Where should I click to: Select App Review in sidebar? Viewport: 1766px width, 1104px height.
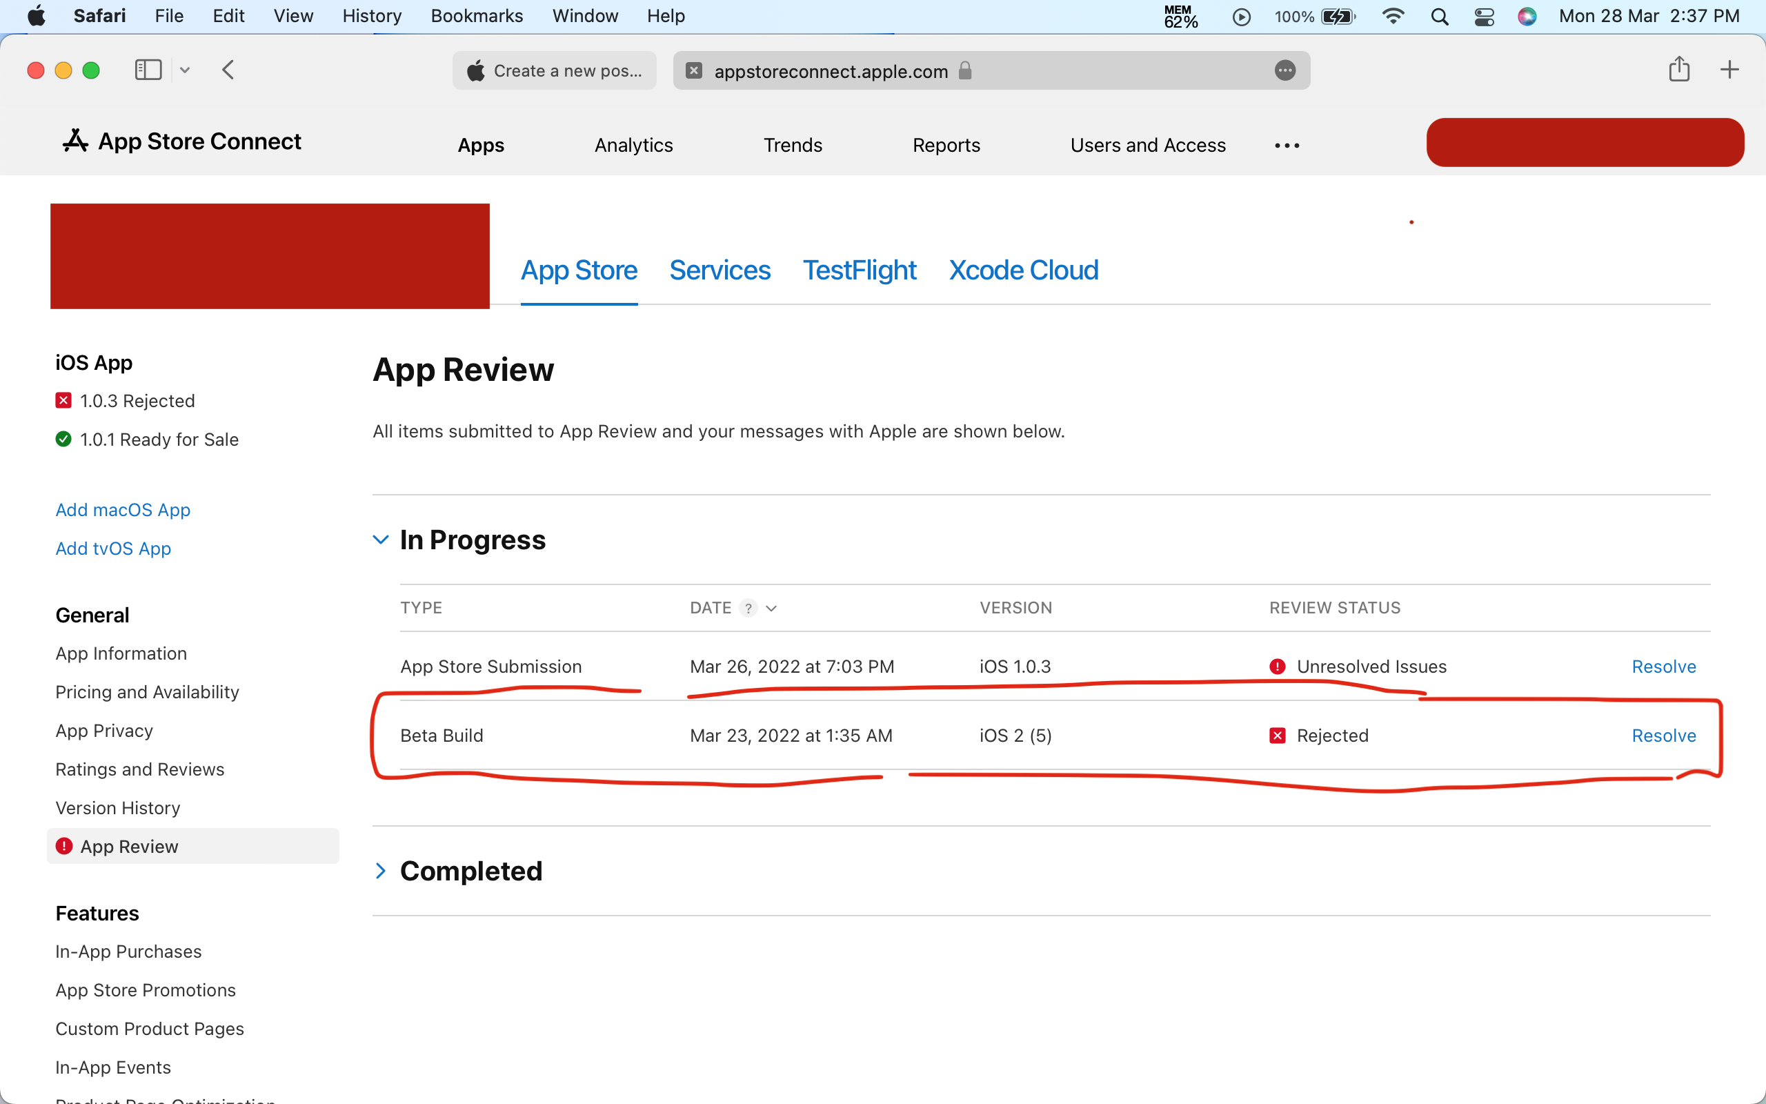pyautogui.click(x=192, y=846)
